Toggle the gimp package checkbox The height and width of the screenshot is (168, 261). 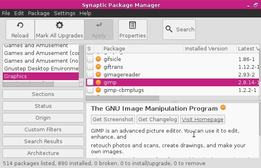(x=90, y=82)
